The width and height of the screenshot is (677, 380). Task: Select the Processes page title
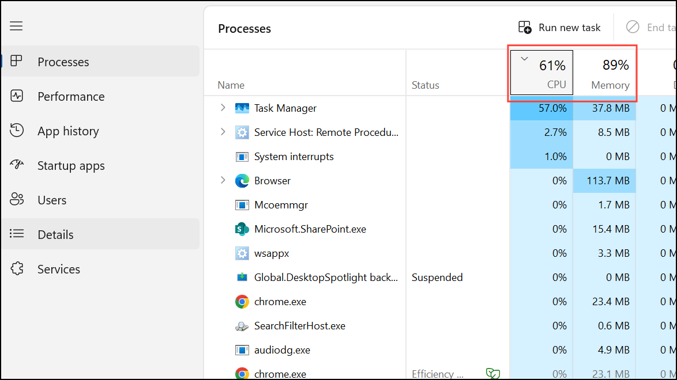pos(244,28)
